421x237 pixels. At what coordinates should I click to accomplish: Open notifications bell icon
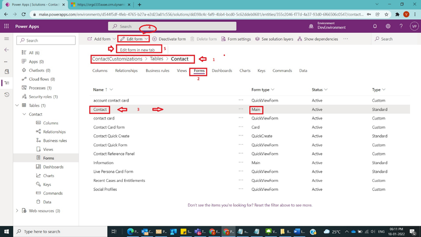point(375,26)
